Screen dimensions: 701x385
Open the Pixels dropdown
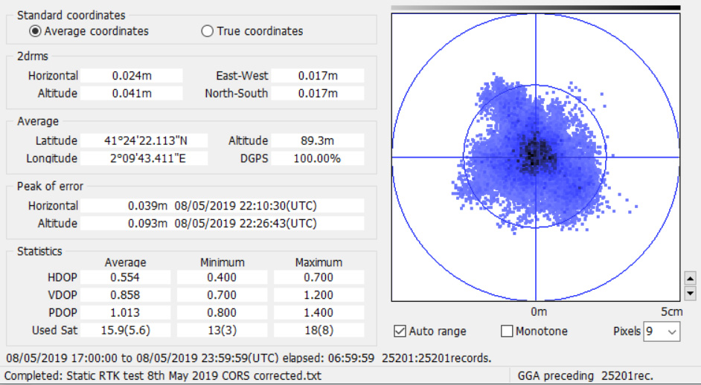(x=662, y=331)
